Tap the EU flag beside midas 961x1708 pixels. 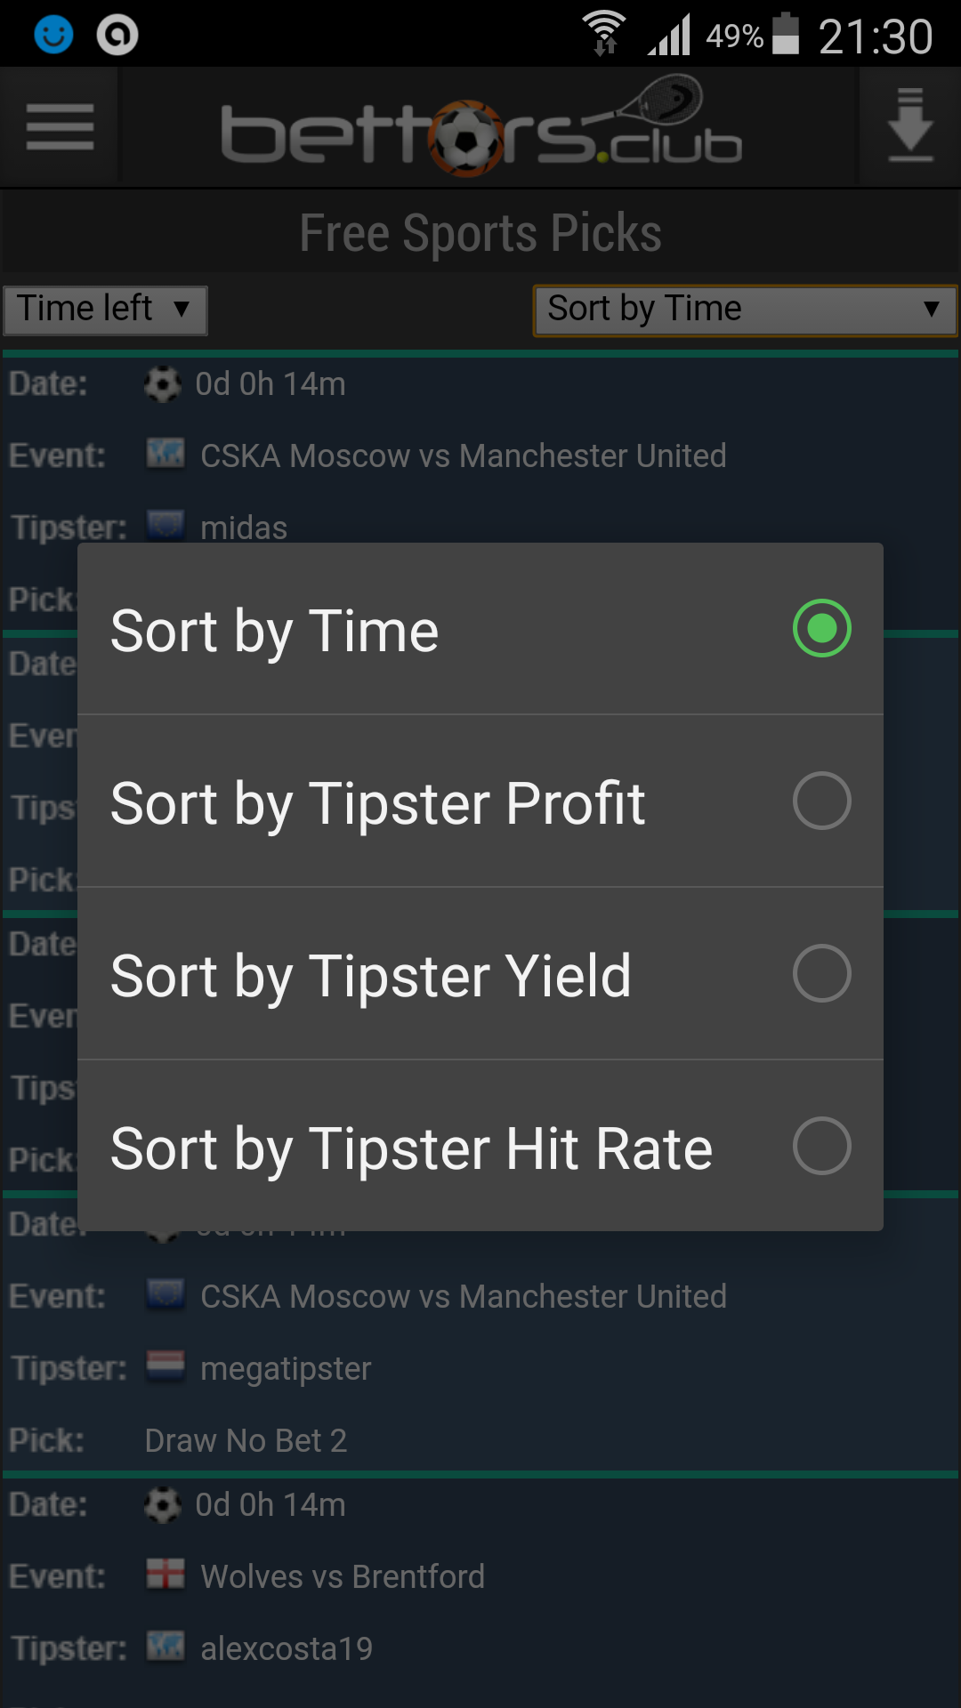click(x=166, y=526)
